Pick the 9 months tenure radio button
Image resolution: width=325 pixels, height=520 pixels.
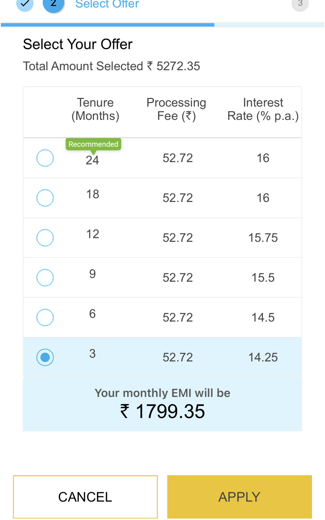pos(45,278)
